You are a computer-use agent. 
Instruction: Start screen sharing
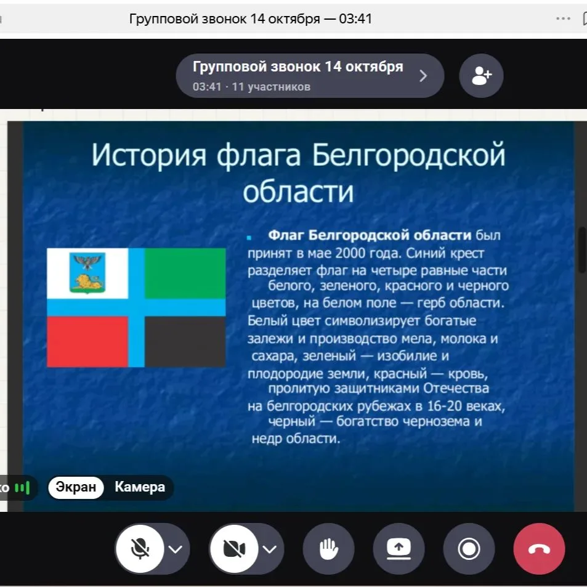coord(399,549)
